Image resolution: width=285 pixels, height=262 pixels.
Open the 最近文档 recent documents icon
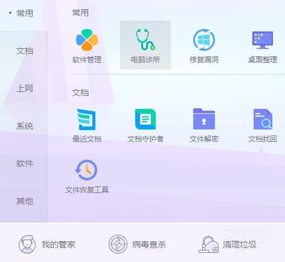[86, 119]
